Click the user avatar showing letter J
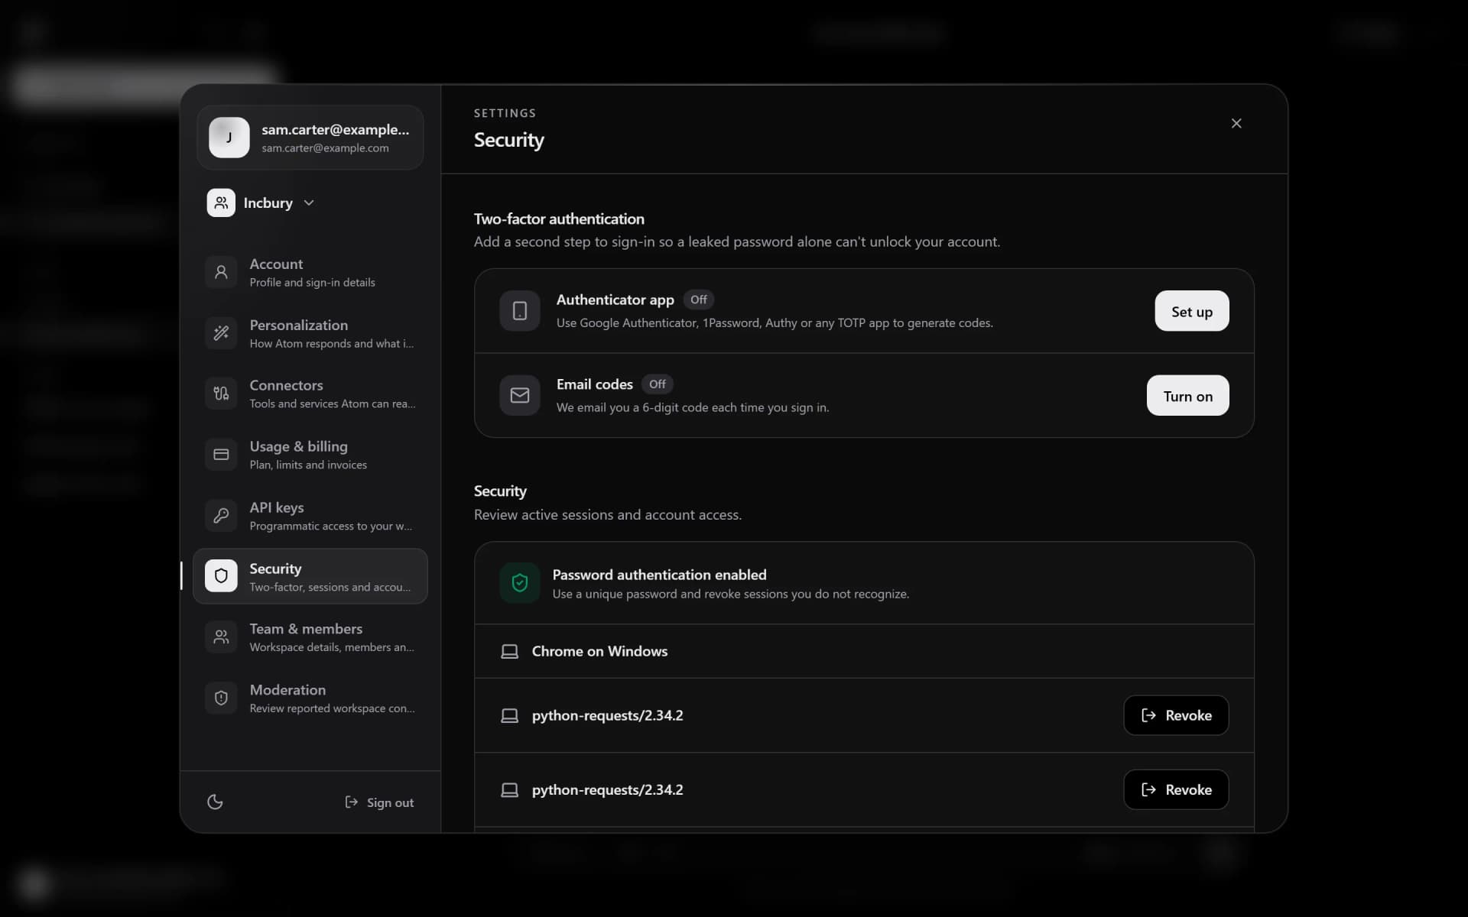The image size is (1468, 917). (229, 138)
